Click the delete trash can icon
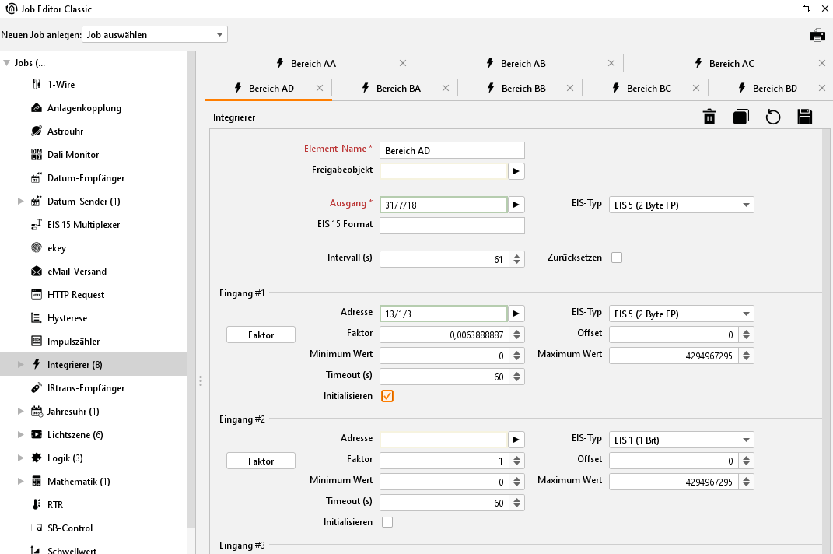Screen dimensions: 833x554 (709, 117)
